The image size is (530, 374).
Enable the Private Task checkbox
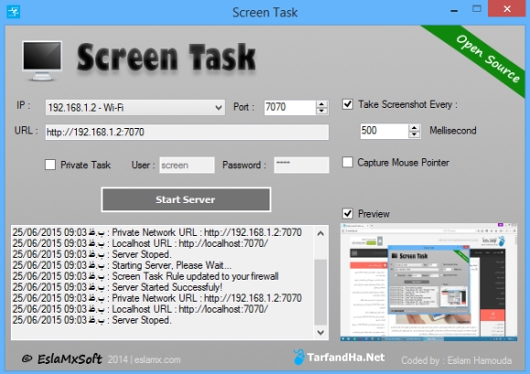[x=50, y=165]
